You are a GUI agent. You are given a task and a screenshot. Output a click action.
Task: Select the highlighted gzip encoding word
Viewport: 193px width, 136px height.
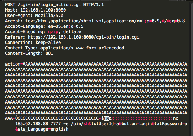[x=53, y=32]
